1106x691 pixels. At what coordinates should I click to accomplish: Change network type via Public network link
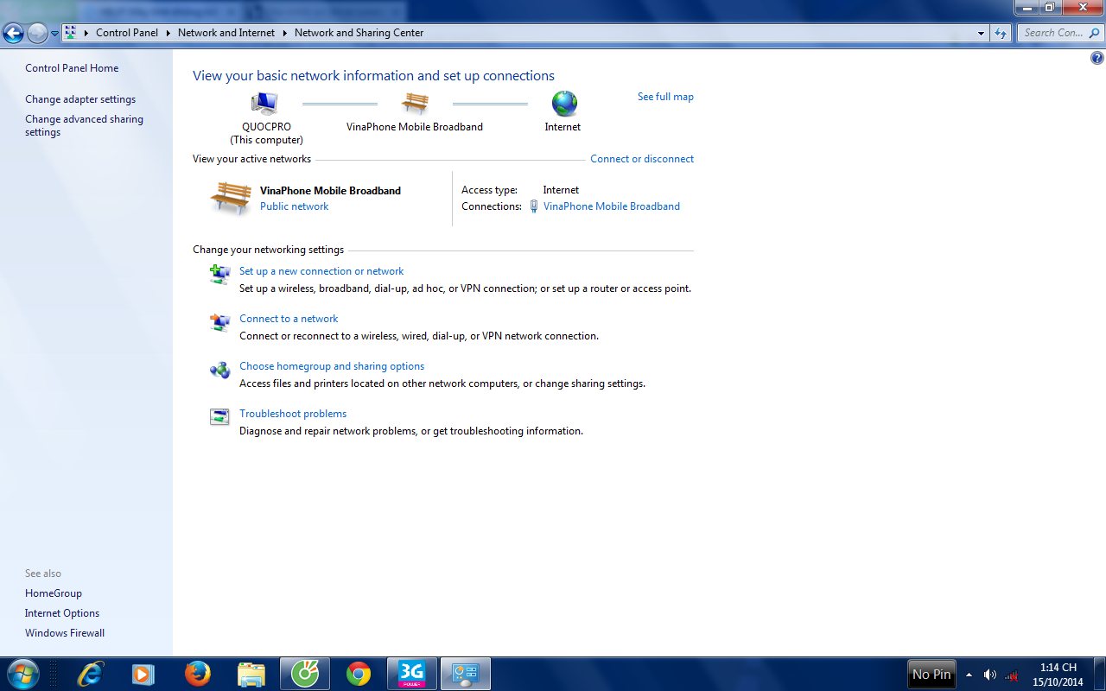(294, 206)
